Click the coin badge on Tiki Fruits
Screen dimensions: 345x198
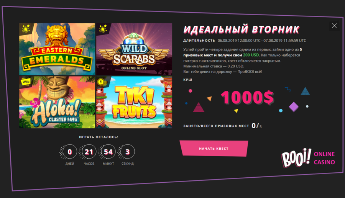(102, 82)
